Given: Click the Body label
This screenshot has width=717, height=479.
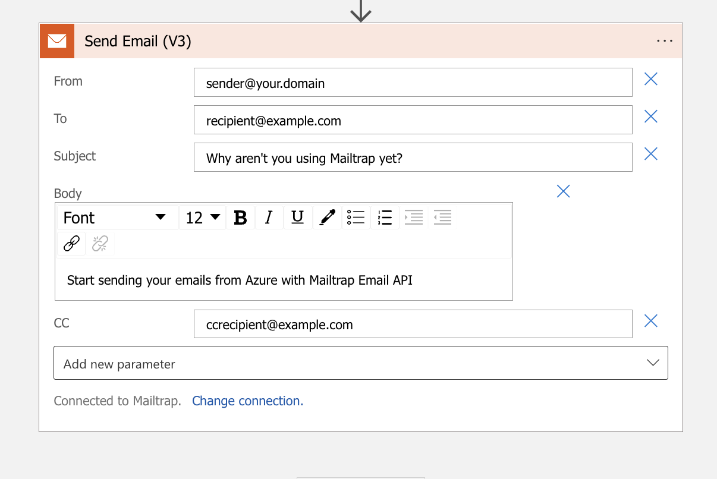Looking at the screenshot, I should pyautogui.click(x=68, y=194).
